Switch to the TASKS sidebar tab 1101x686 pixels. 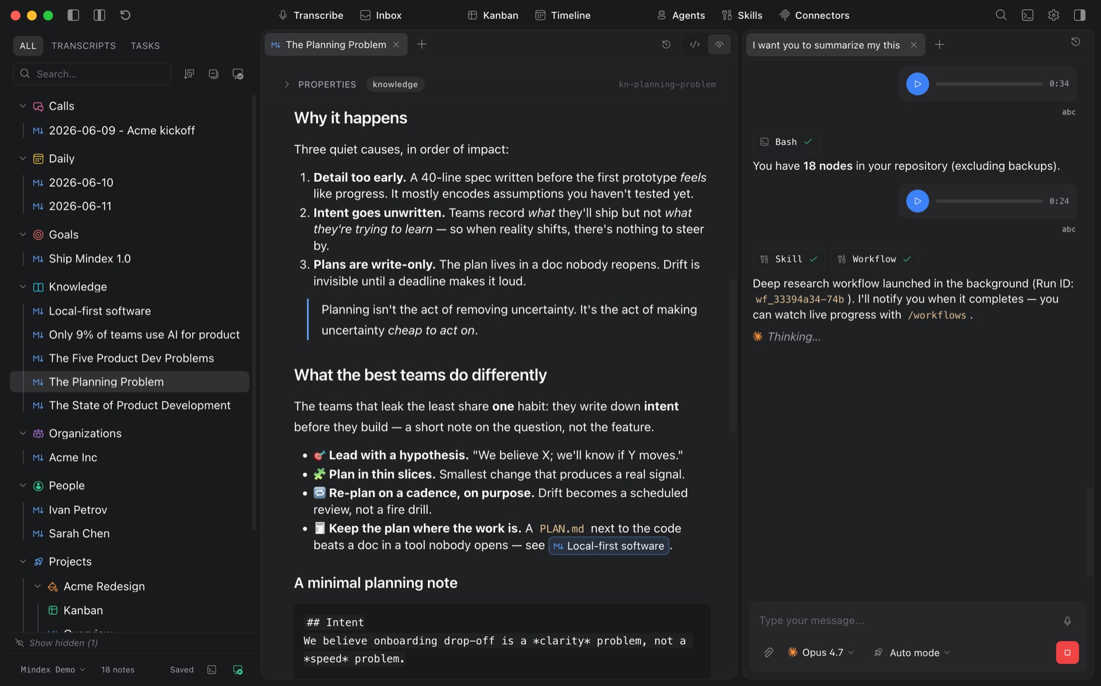(145, 46)
